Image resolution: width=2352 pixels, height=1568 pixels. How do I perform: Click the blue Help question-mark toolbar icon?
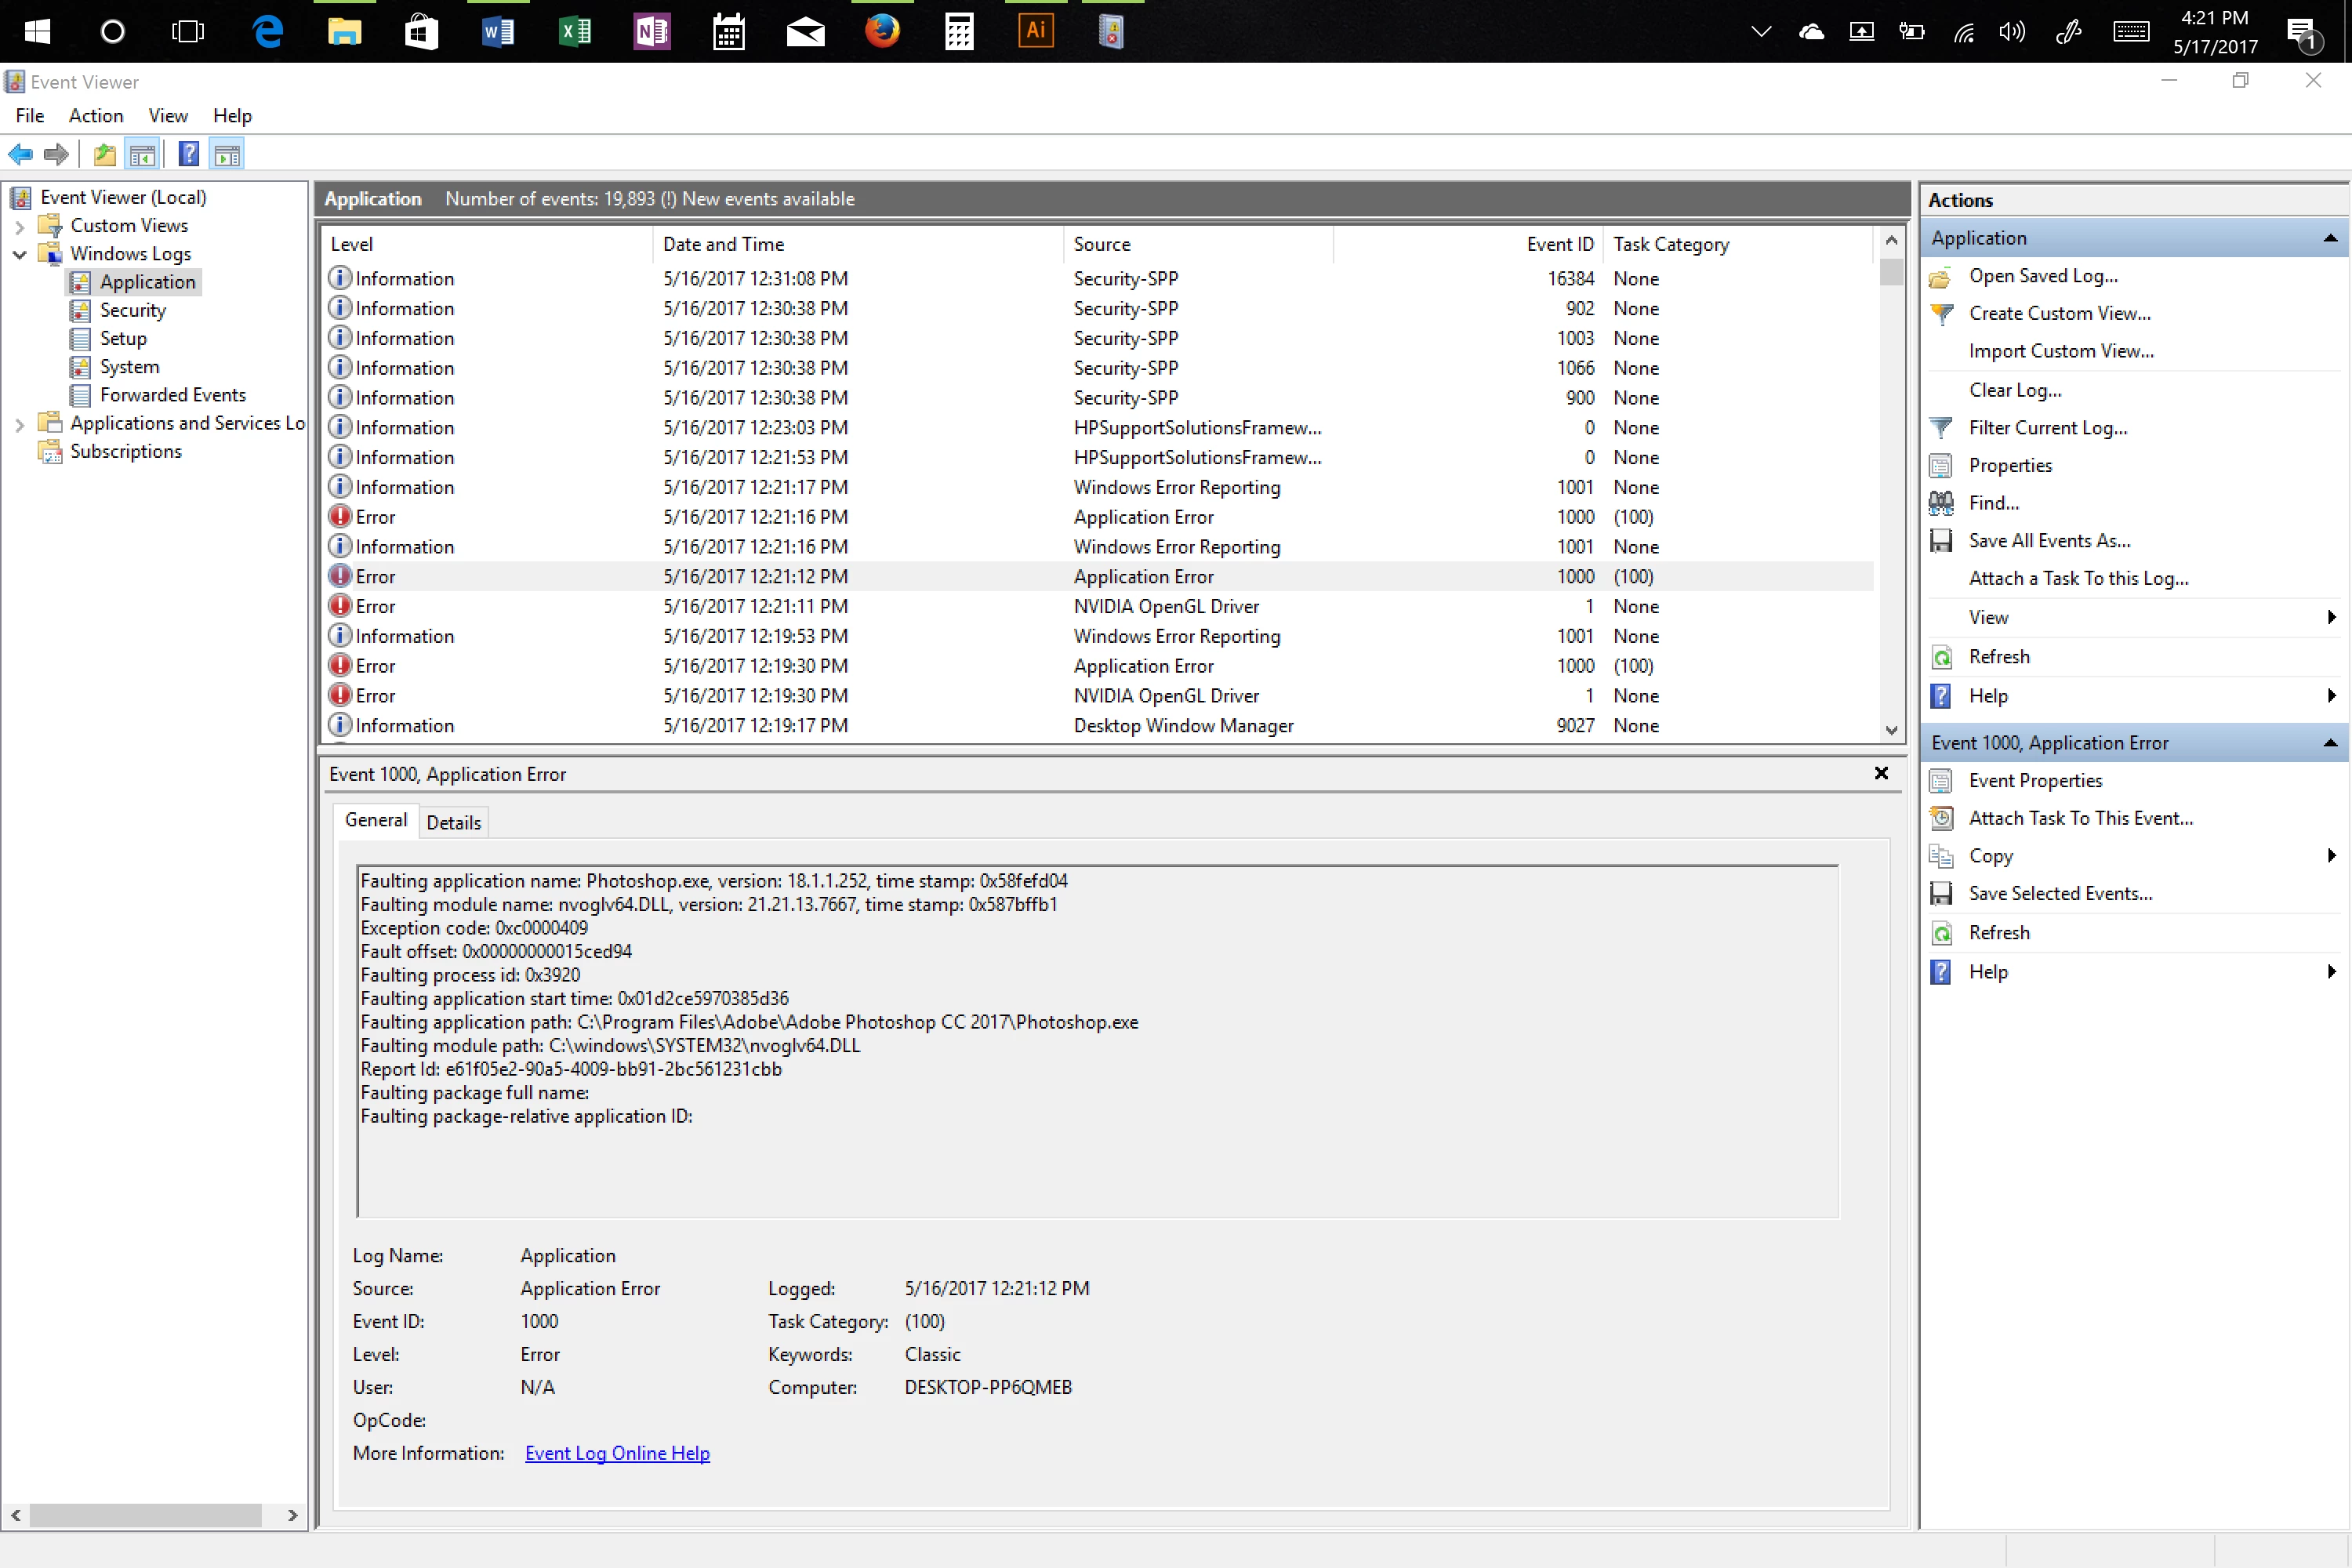[x=188, y=154]
